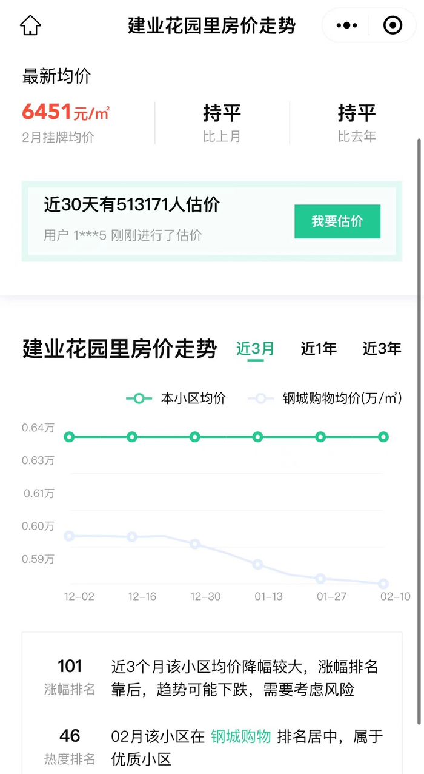
Task: Click the 2月挂牌均价 label
Action: click(58, 137)
